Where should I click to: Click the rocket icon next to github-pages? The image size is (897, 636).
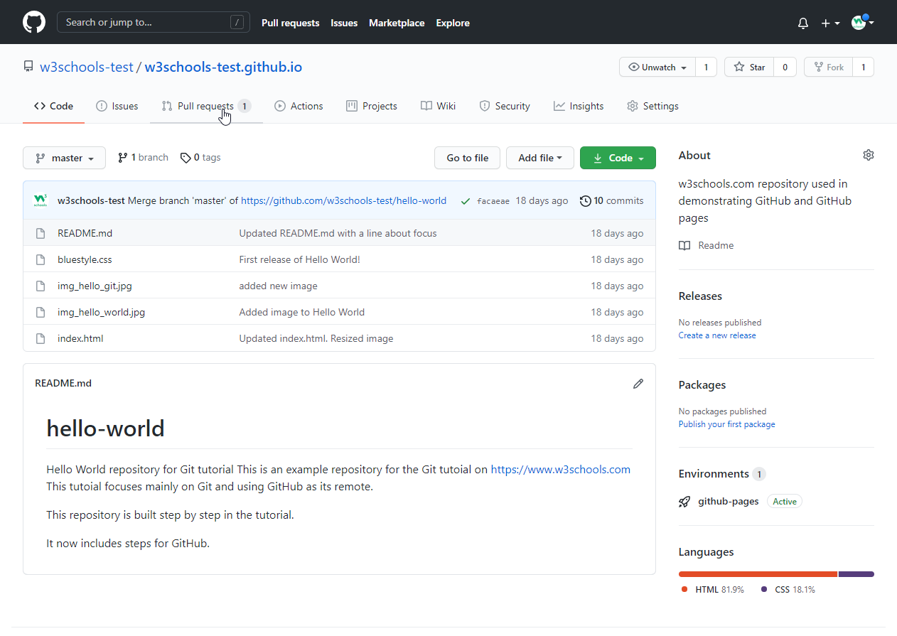point(684,502)
